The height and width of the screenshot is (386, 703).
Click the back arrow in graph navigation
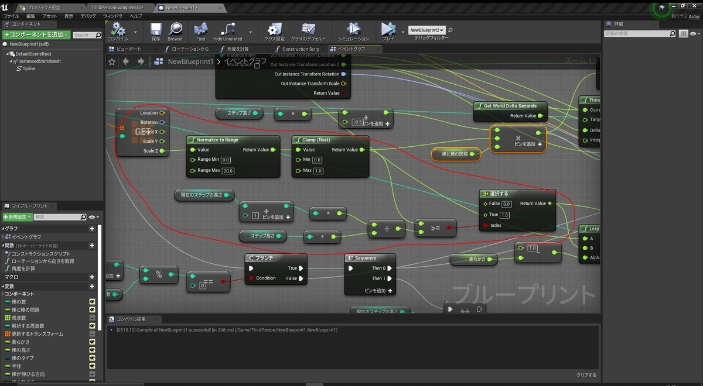pos(126,61)
